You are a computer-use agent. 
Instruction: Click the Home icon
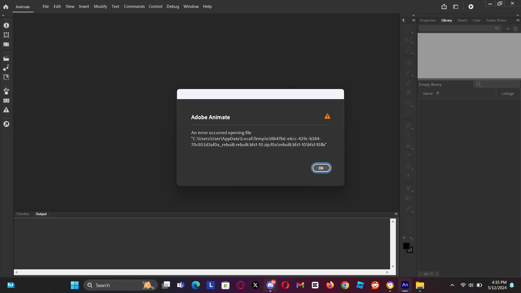[x=6, y=7]
